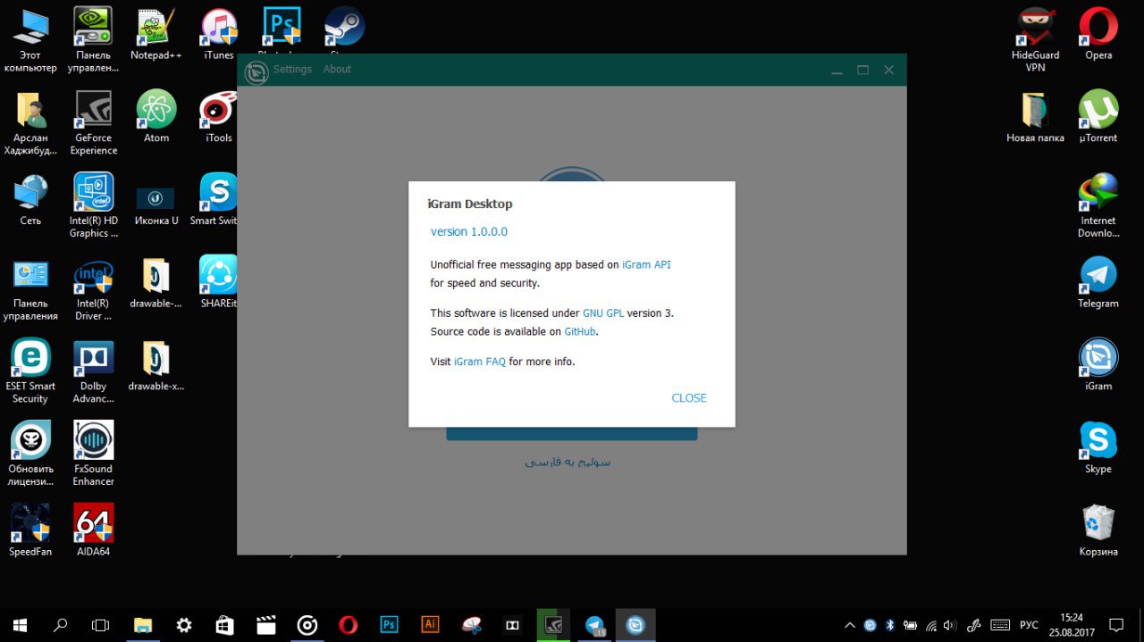The height and width of the screenshot is (642, 1144).
Task: Follow the GitHub source code link
Action: [x=580, y=331]
